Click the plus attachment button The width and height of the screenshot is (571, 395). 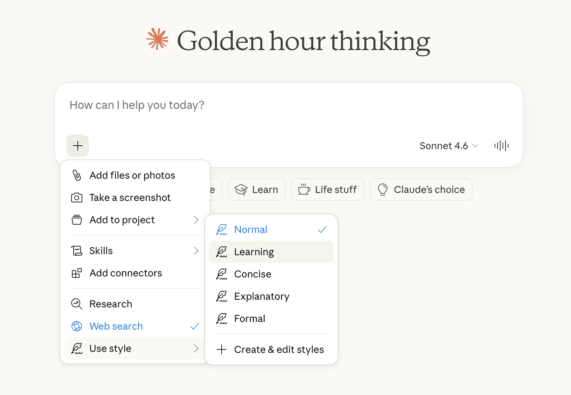78,146
